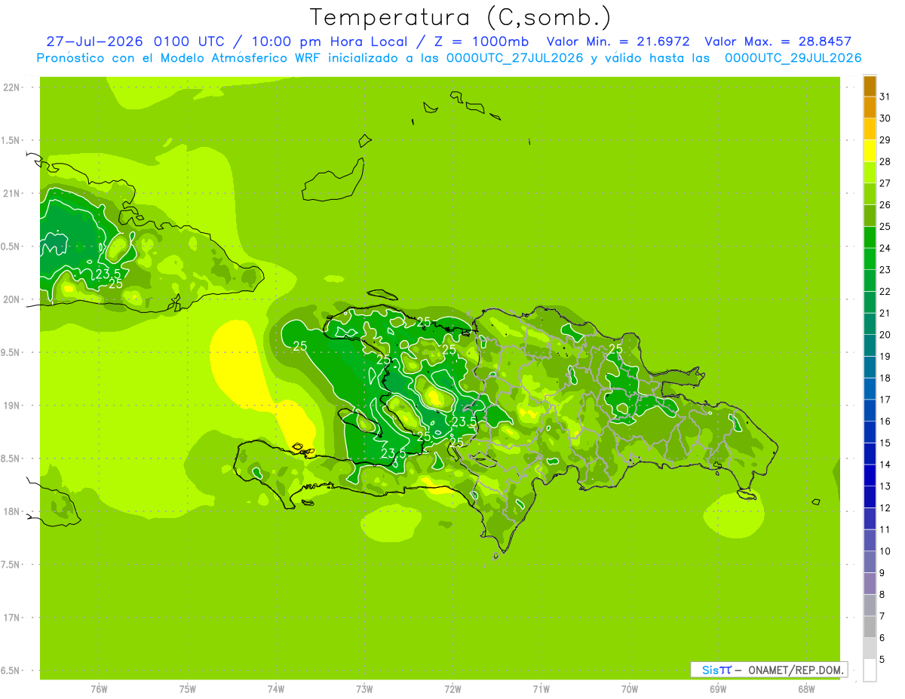Viewport: 905px width, 699px height.
Task: Click the legend label "31"
Action: (885, 97)
